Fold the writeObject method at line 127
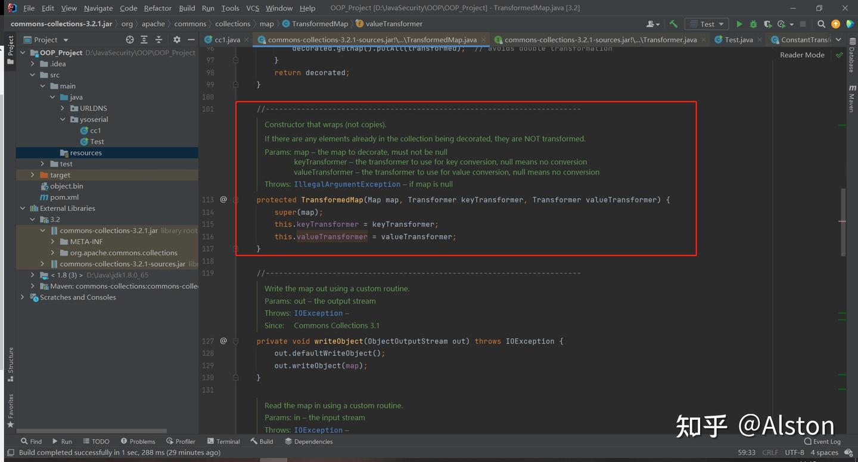This screenshot has height=462, width=858. [236, 341]
